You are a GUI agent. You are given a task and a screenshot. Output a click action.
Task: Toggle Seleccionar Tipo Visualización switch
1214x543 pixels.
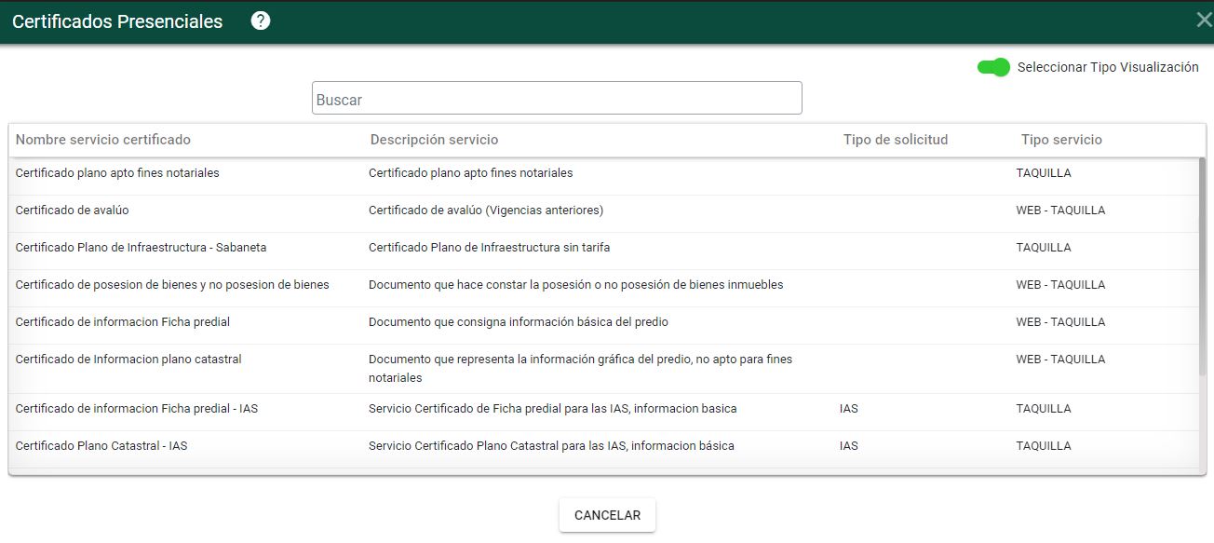click(993, 67)
